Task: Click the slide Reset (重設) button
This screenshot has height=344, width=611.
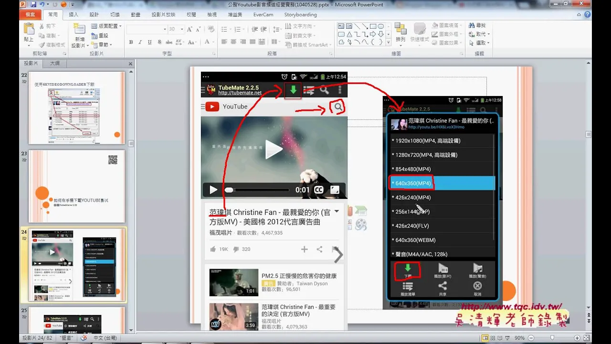Action: 100,35
